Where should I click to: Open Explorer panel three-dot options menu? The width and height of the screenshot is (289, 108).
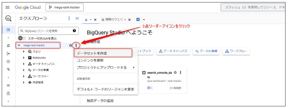[x=69, y=18]
